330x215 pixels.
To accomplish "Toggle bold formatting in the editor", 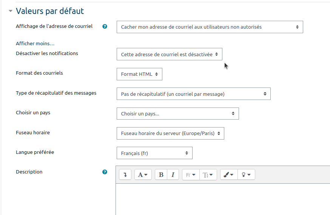I will click(161, 175).
